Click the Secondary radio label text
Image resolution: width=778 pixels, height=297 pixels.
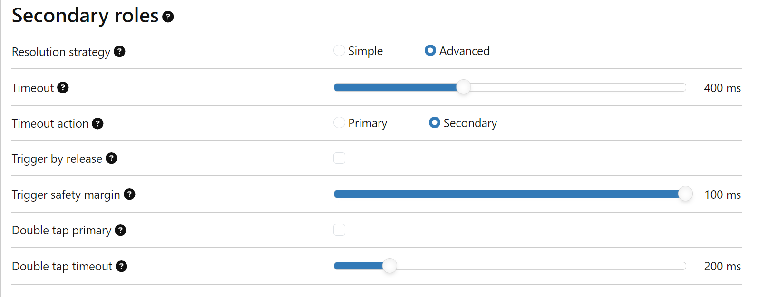[x=470, y=123]
